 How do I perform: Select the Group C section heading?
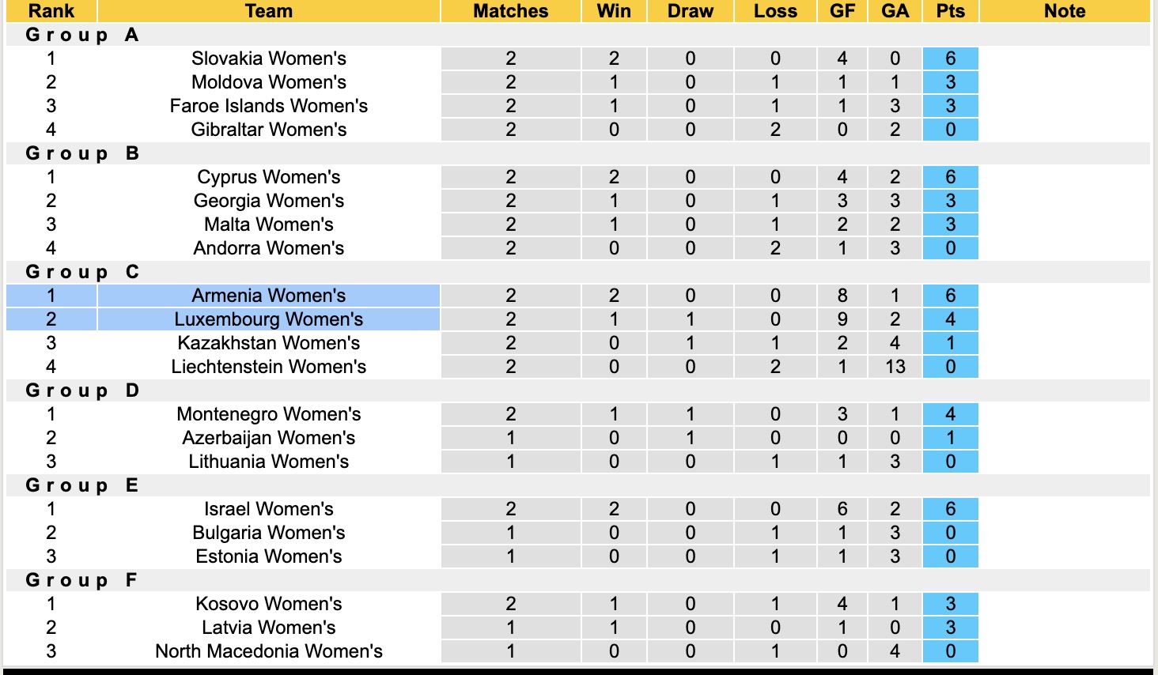pos(82,272)
